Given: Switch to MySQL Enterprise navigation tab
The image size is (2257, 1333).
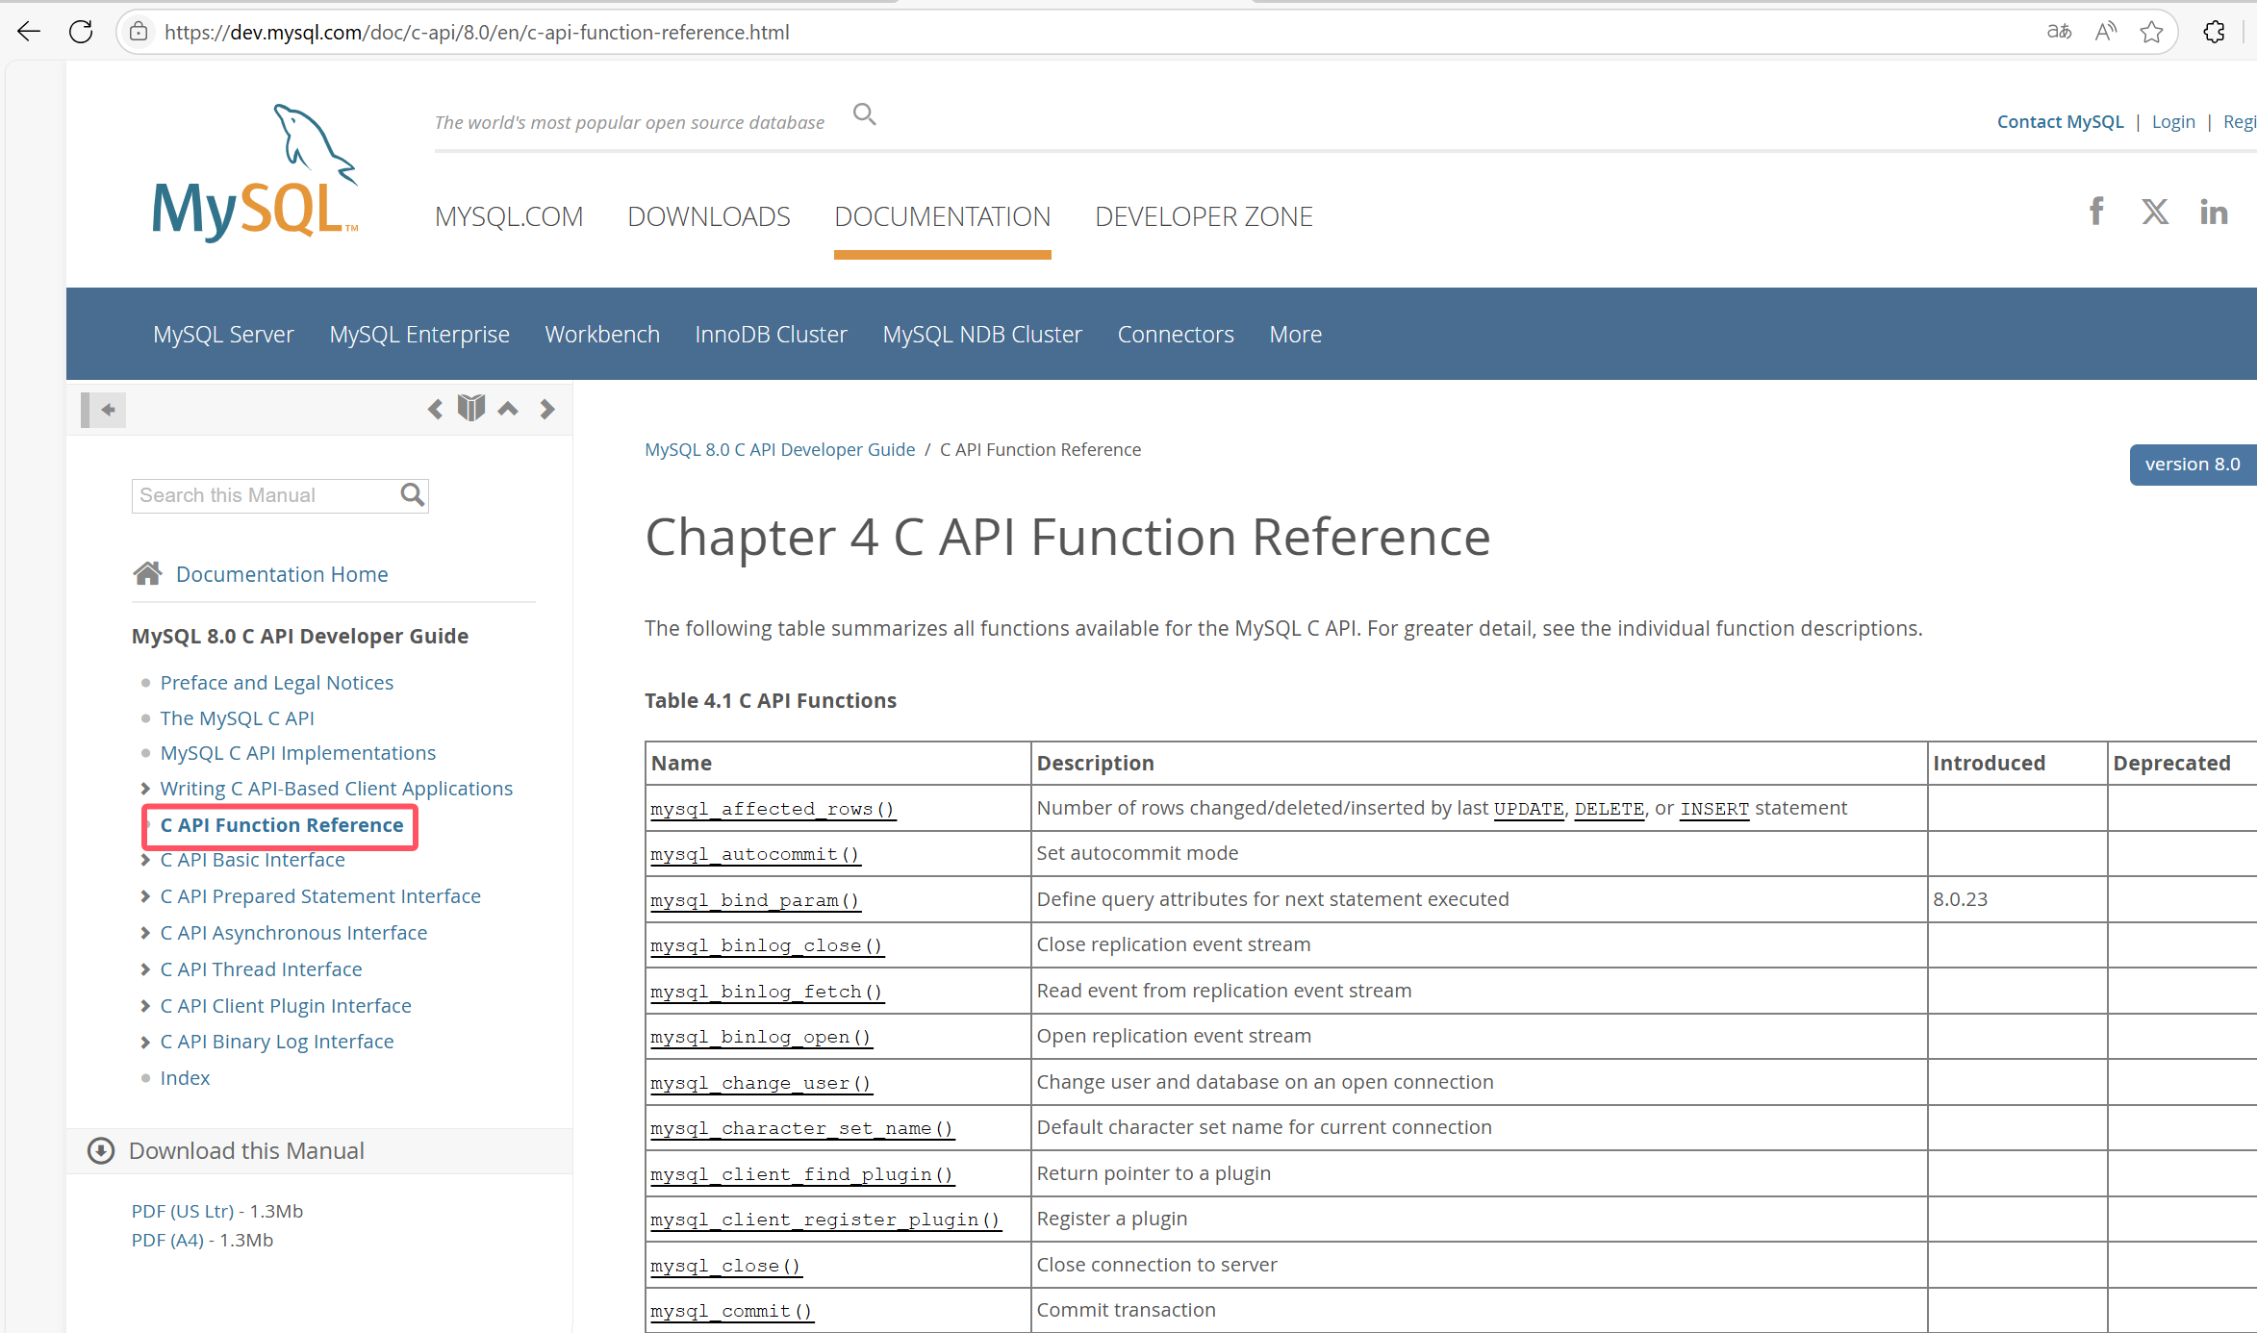Looking at the screenshot, I should tap(418, 334).
